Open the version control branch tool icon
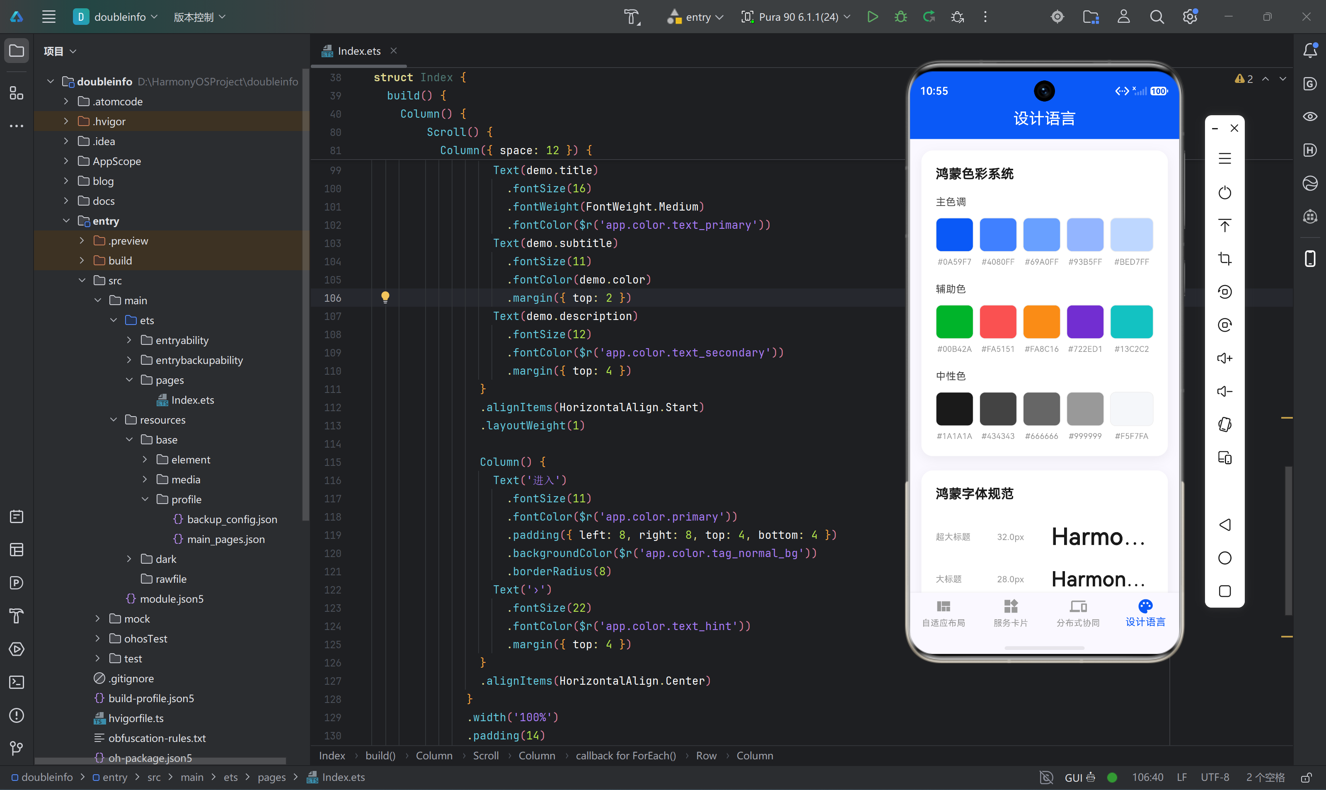The width and height of the screenshot is (1326, 790). 17,748
